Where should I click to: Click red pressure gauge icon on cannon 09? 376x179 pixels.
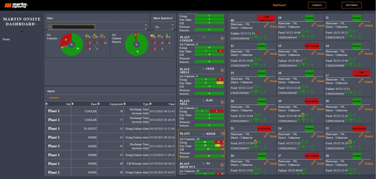click(x=257, y=32)
